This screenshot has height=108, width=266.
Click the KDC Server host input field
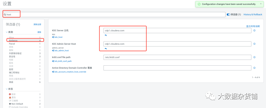177,30
